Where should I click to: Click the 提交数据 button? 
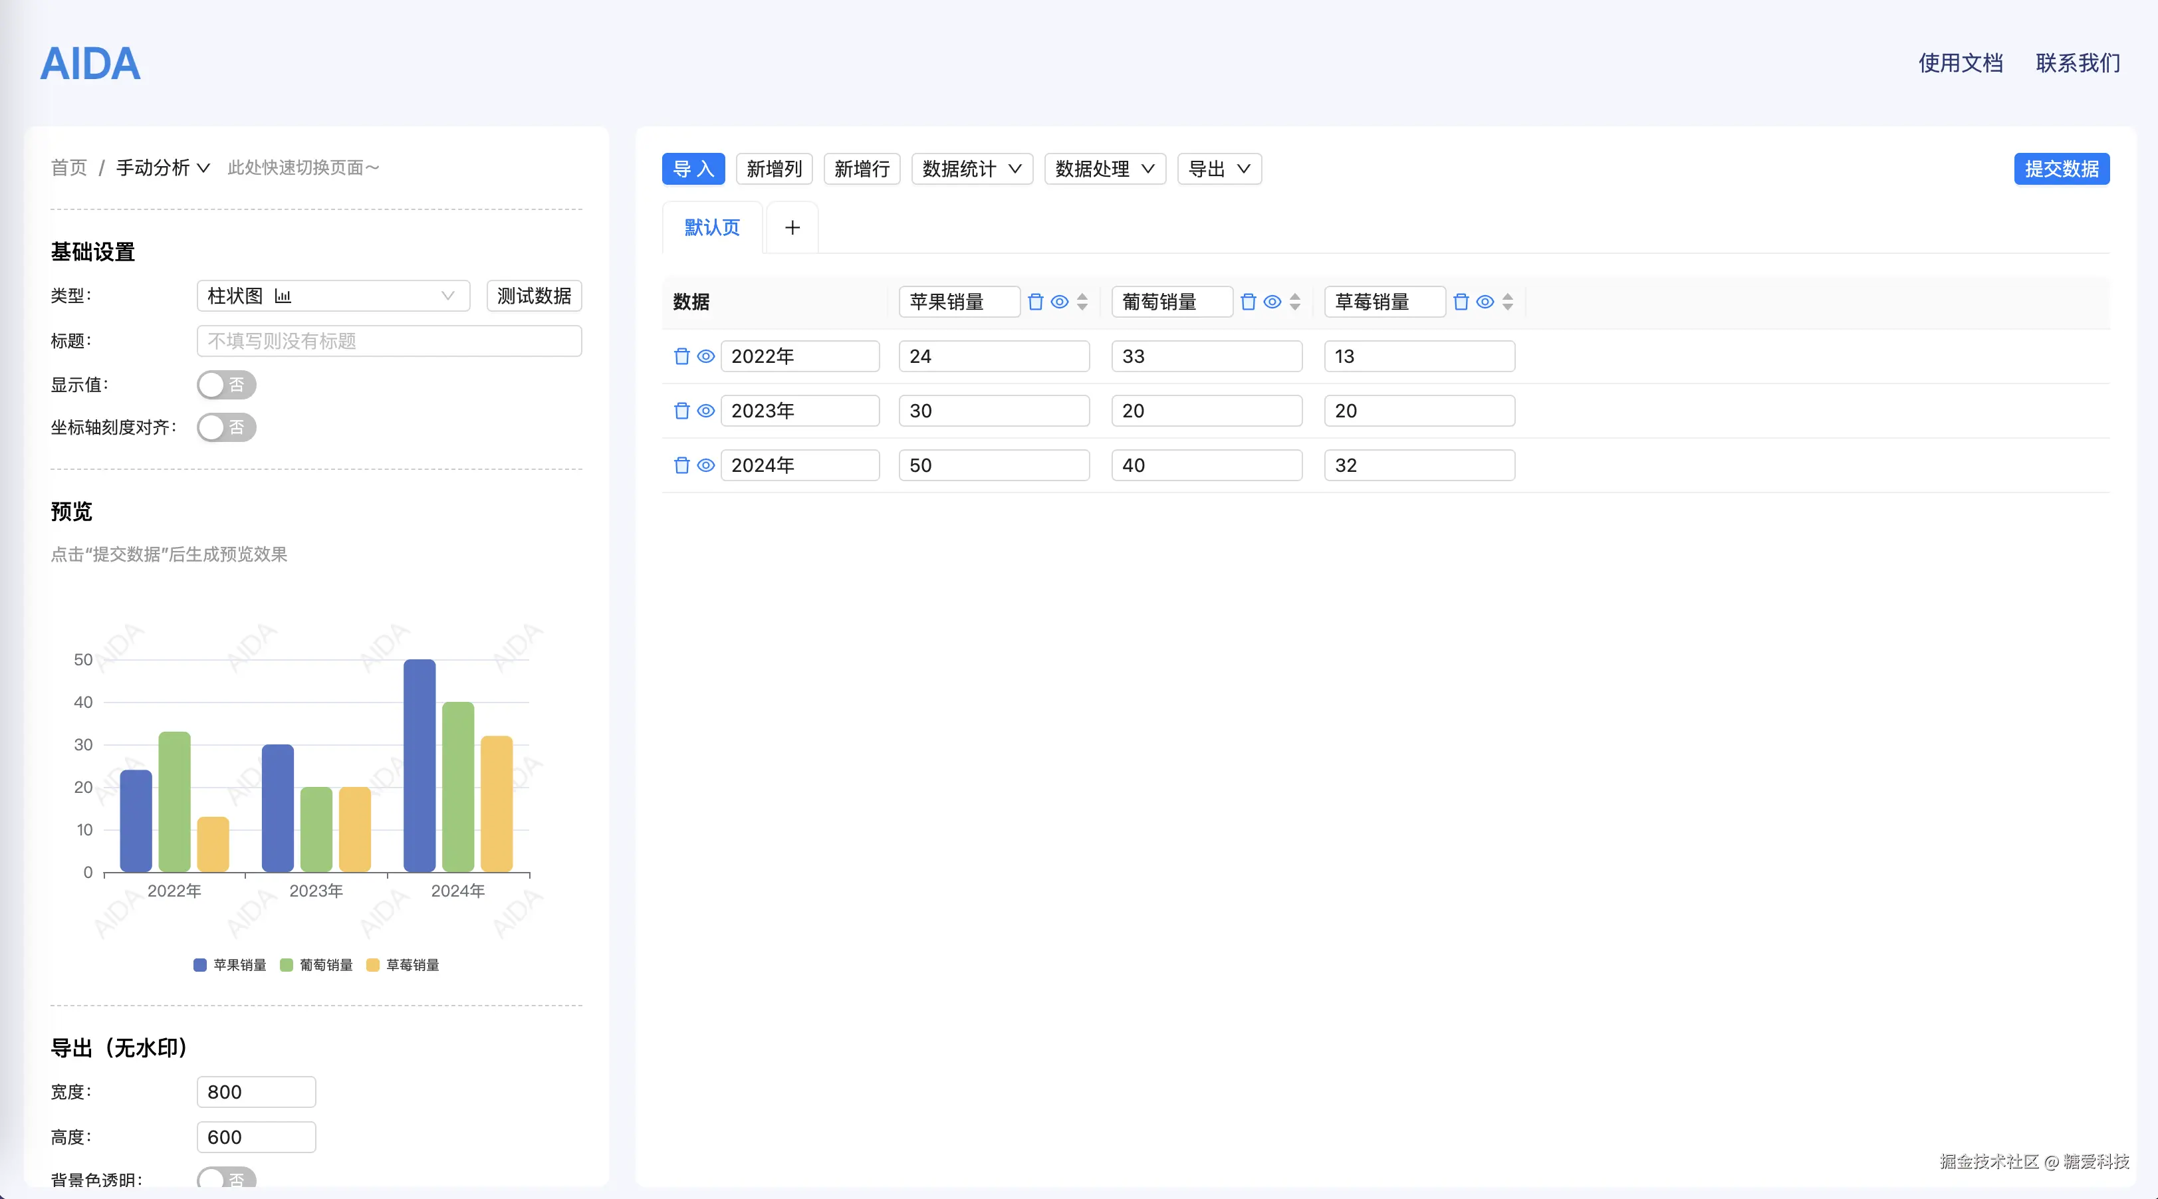click(x=2061, y=169)
